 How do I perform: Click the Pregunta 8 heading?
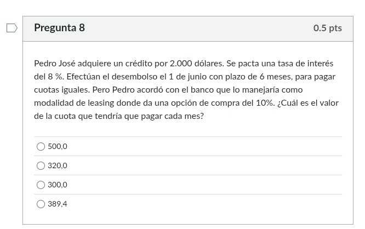point(59,28)
